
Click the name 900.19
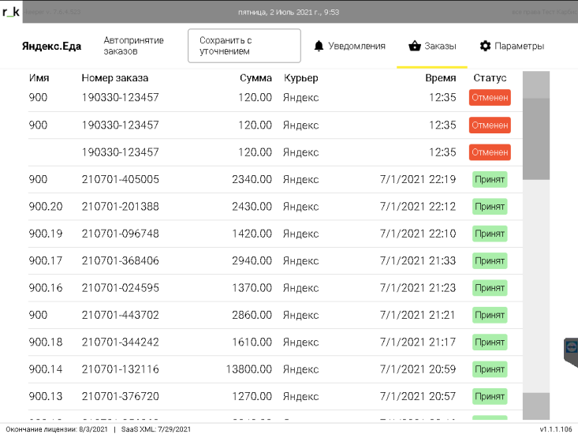coord(46,234)
